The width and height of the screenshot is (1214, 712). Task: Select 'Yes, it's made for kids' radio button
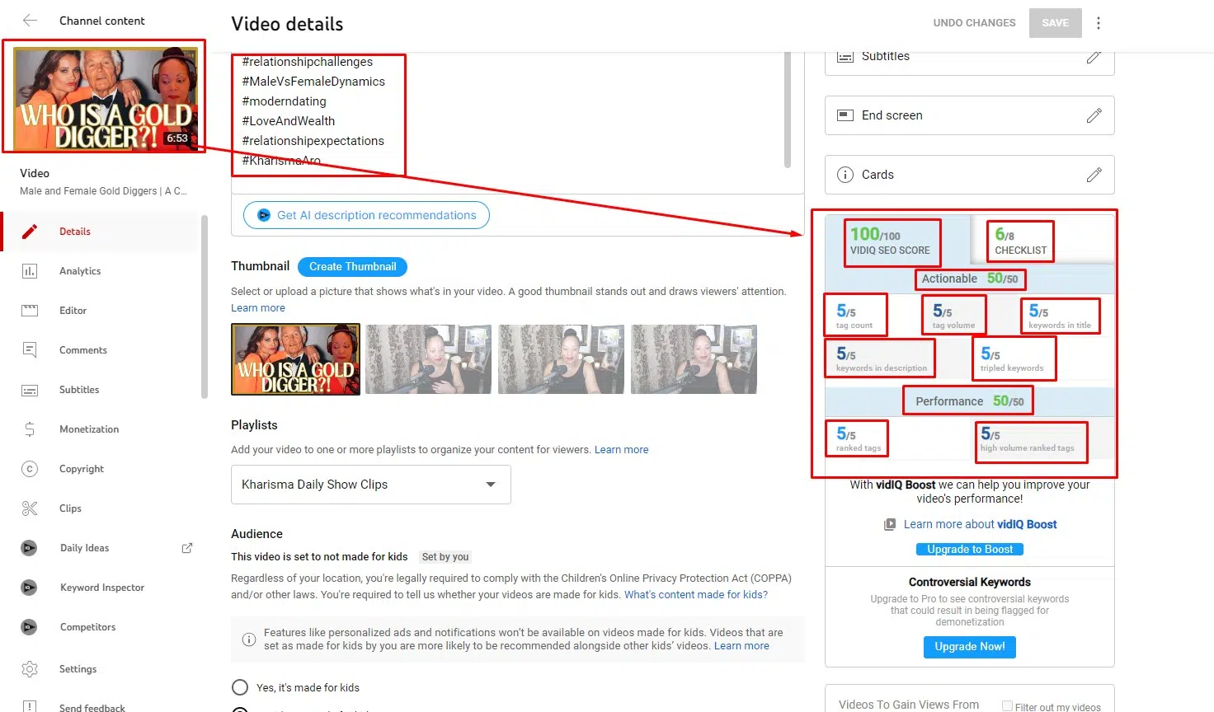(240, 687)
